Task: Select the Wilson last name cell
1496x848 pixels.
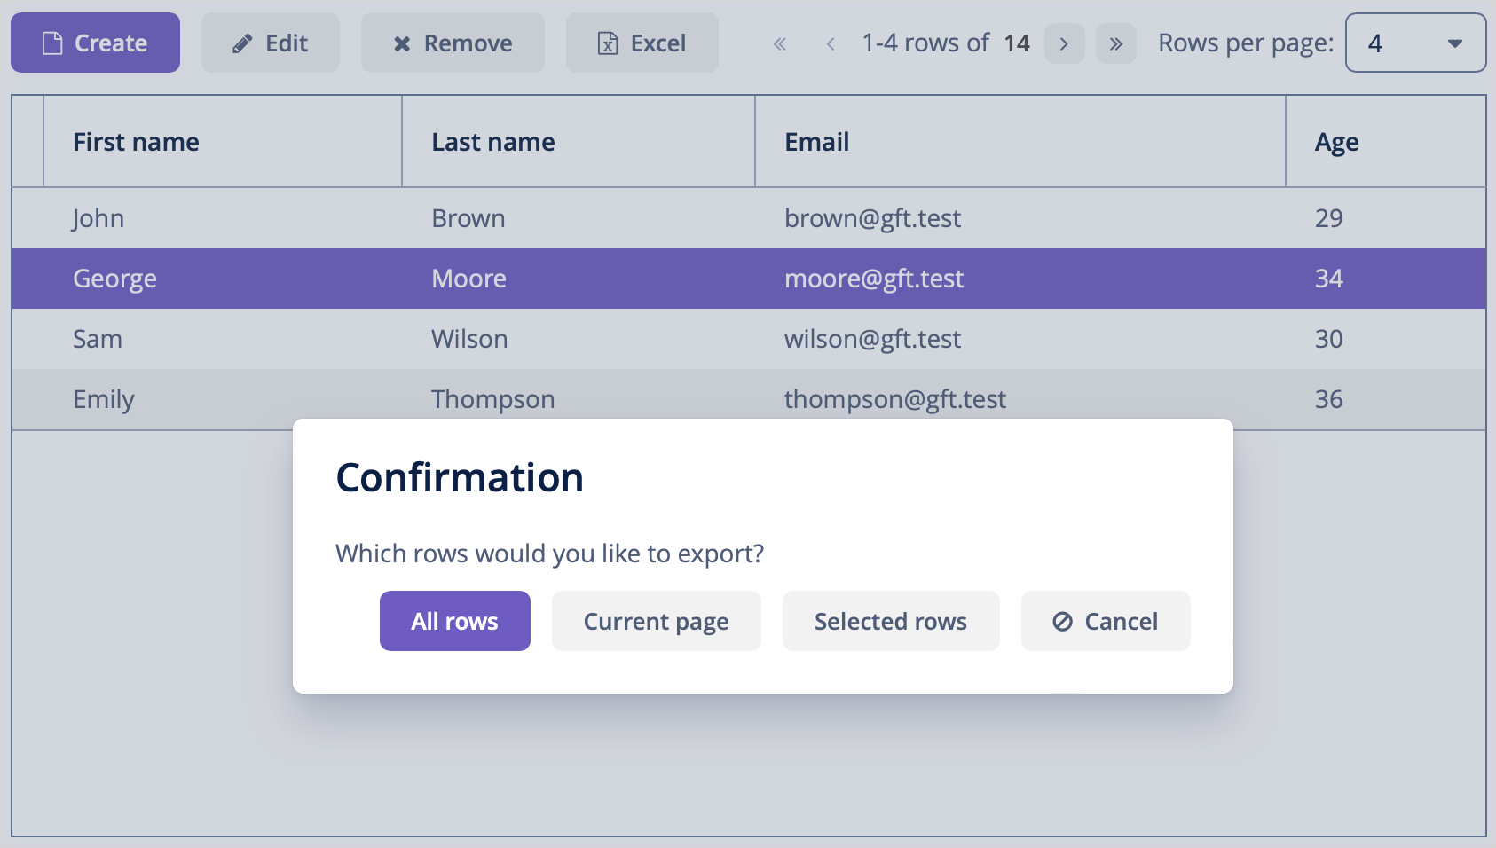Action: tap(579, 339)
